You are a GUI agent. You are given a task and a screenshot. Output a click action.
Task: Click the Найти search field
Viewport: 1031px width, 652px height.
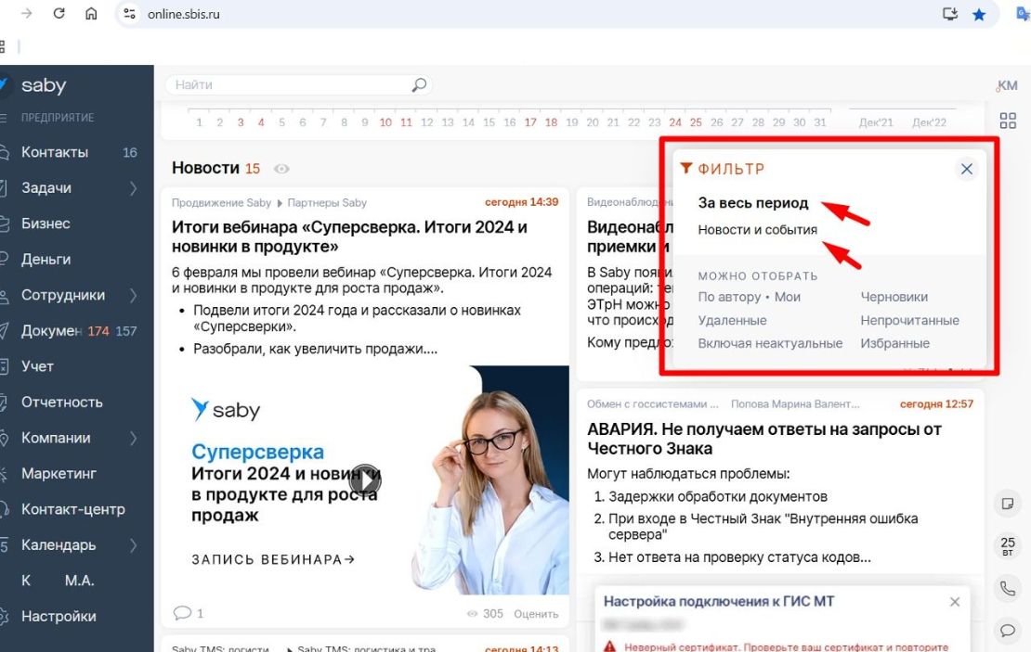288,85
